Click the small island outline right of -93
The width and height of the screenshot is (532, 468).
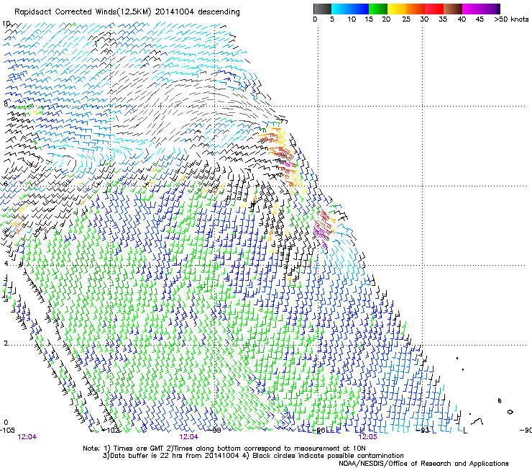[510, 412]
